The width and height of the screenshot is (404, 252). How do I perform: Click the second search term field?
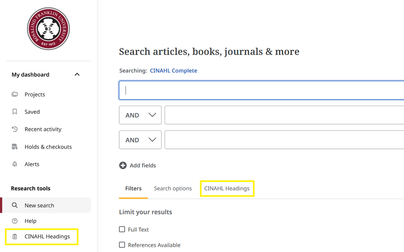pos(284,115)
